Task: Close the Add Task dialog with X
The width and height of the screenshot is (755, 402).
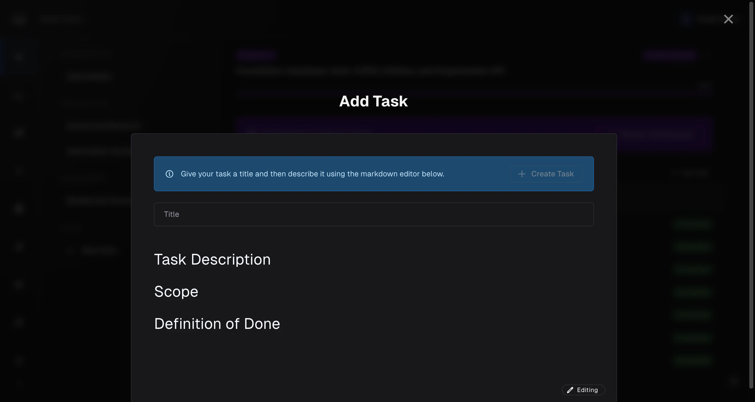Action: coord(728,19)
